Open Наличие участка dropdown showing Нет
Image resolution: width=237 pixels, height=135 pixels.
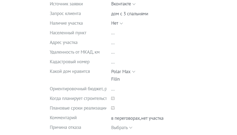[117, 23]
